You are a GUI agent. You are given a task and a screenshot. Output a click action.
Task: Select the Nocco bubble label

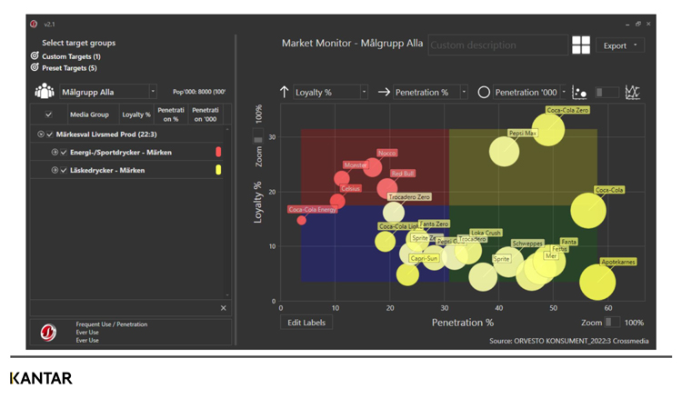coord(386,153)
